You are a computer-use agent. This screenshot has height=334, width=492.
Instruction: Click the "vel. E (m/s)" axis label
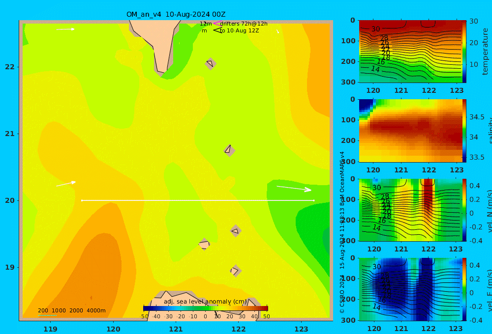489,290
